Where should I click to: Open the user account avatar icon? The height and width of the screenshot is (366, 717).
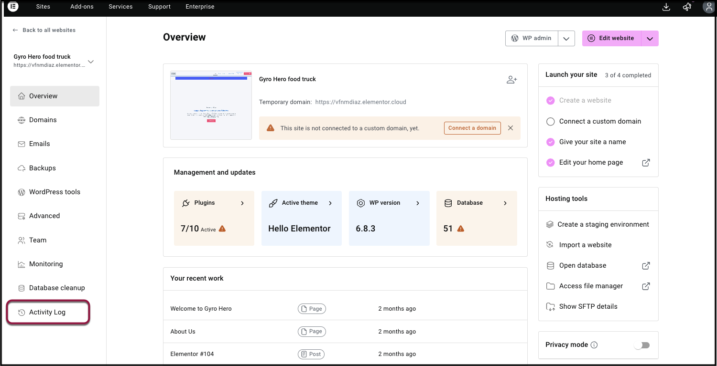pyautogui.click(x=708, y=7)
